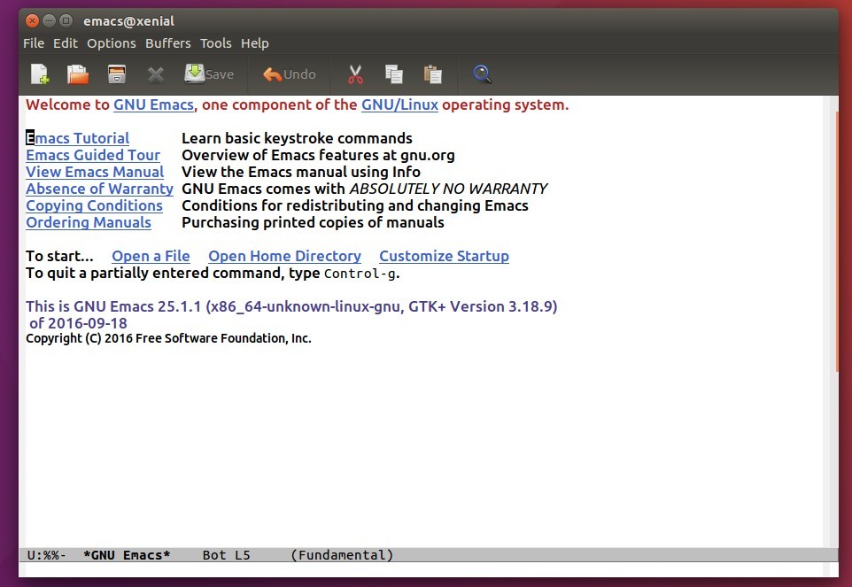Open Absence of Warranty link
852x587 pixels.
99,189
